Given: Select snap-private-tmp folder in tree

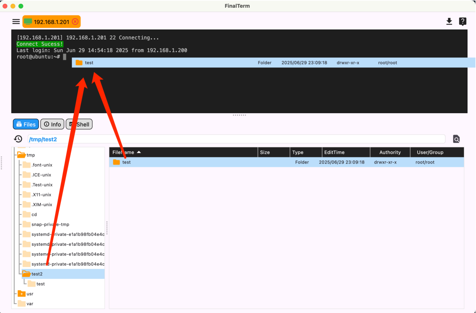Looking at the screenshot, I should pyautogui.click(x=50, y=224).
